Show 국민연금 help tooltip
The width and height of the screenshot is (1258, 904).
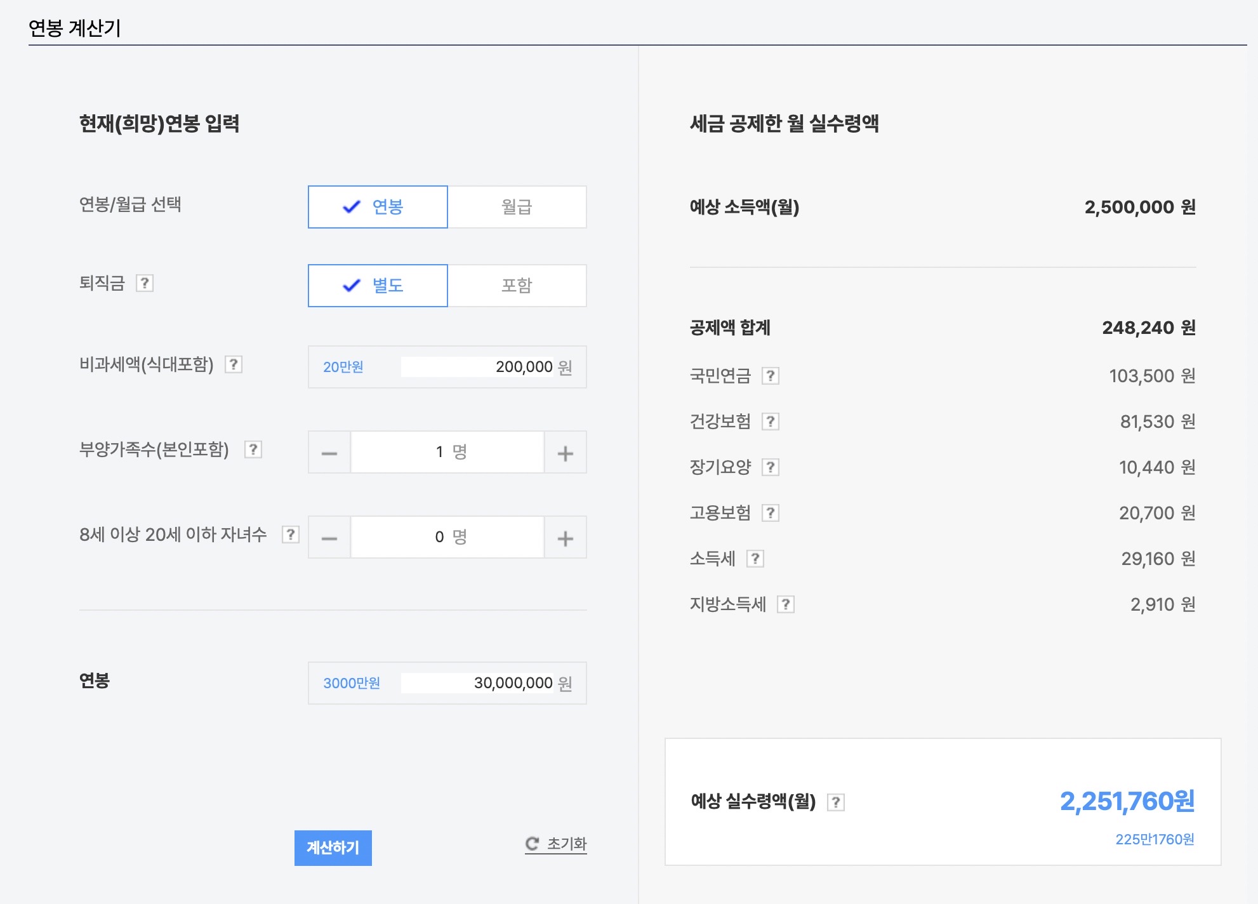tap(771, 376)
